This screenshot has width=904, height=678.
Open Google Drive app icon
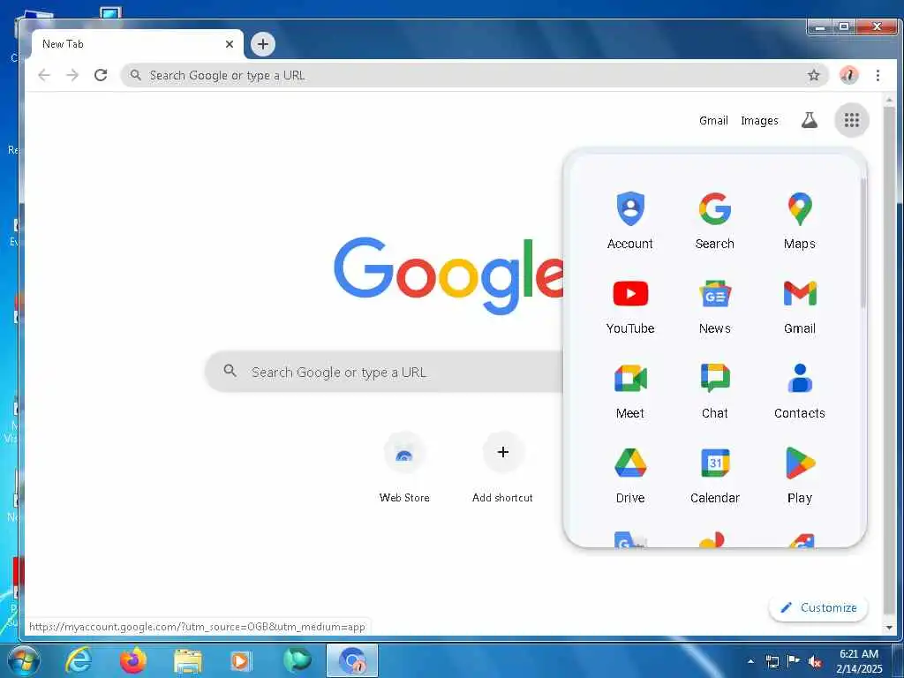(x=630, y=475)
